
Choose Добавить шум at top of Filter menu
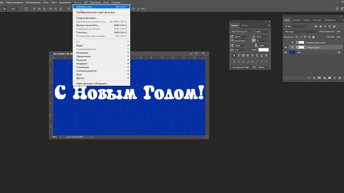tap(102, 6)
